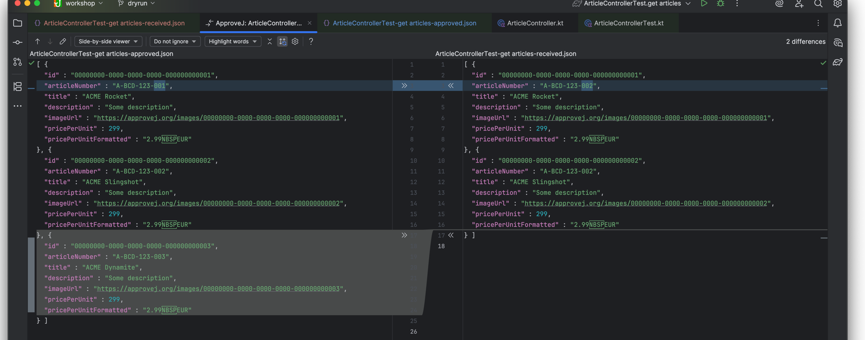Image resolution: width=865 pixels, height=340 pixels.
Task: Open the dryrun branch selector
Action: (137, 4)
